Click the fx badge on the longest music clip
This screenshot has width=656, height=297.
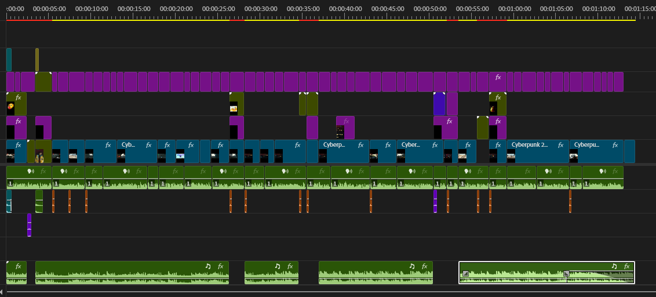pyautogui.click(x=220, y=266)
